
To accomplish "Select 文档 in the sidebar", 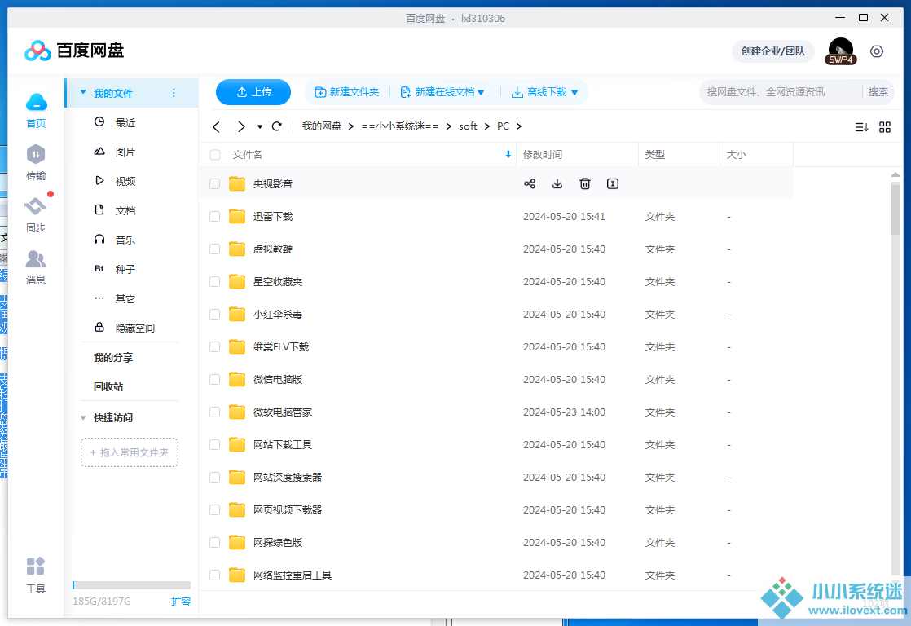I will pyautogui.click(x=125, y=210).
